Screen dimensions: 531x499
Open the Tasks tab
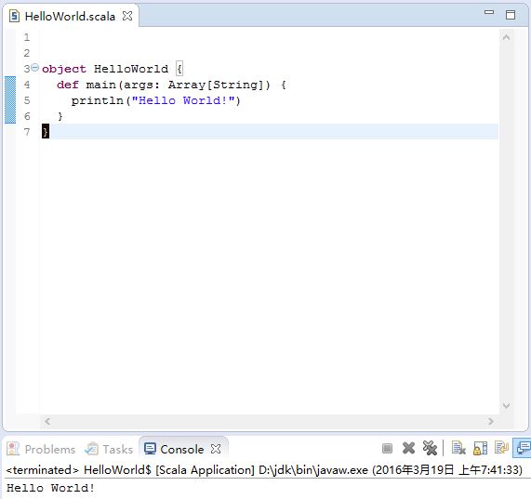[x=118, y=449]
